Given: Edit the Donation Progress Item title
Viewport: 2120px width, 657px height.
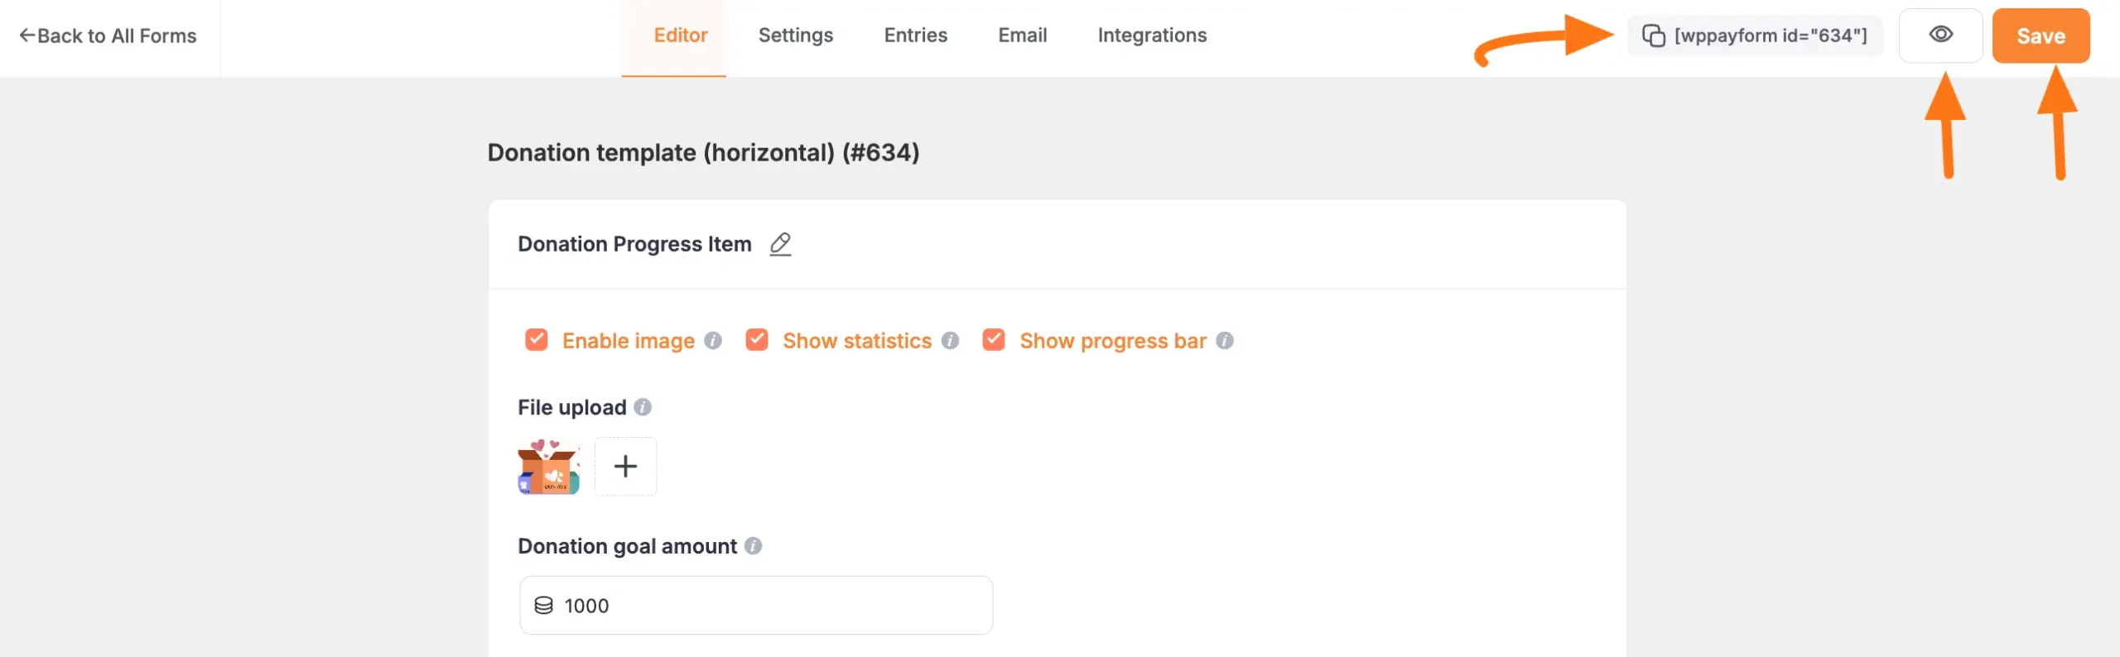Looking at the screenshot, I should point(781,244).
